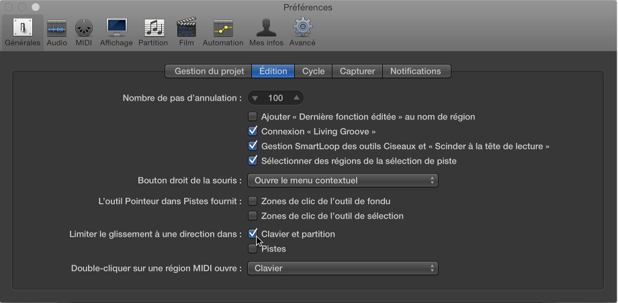Image resolution: width=618 pixels, height=303 pixels.
Task: Switch to the Gestion du projet tab
Action: point(209,71)
